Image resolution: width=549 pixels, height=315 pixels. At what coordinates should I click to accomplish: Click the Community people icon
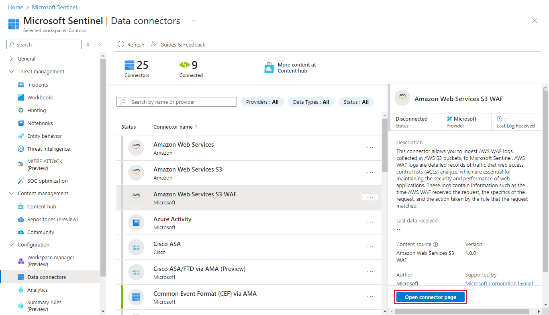(x=21, y=232)
